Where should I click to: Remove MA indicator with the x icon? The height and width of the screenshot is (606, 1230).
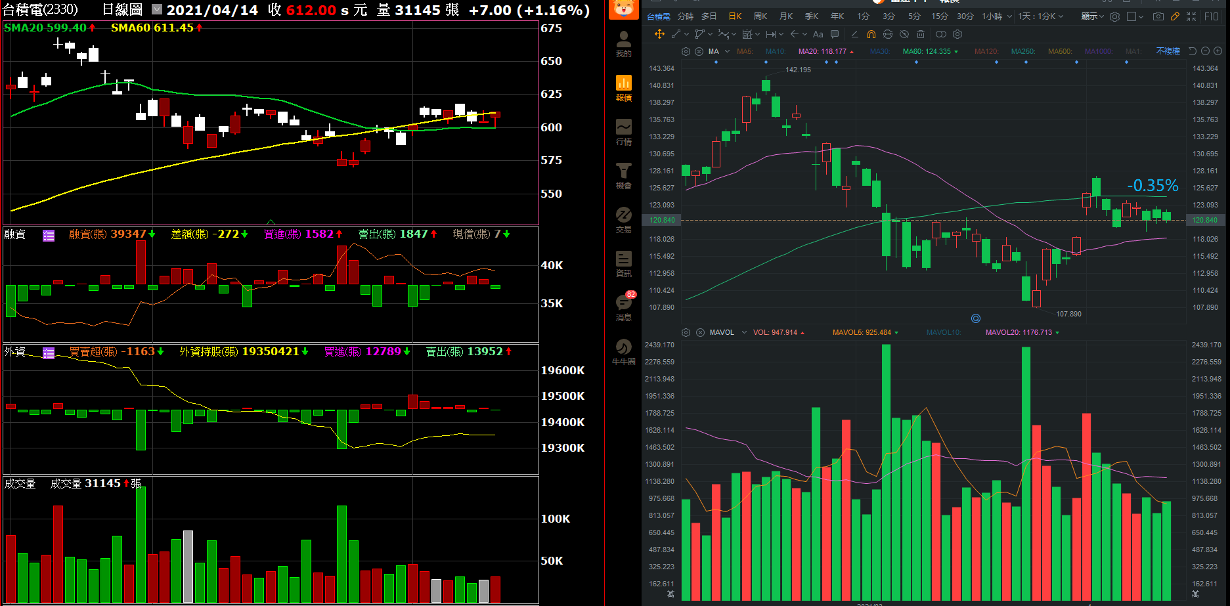699,51
